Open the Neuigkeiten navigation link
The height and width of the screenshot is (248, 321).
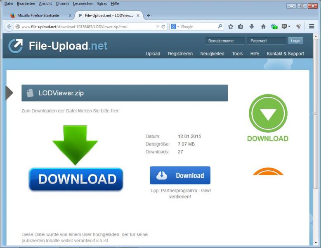tap(212, 54)
